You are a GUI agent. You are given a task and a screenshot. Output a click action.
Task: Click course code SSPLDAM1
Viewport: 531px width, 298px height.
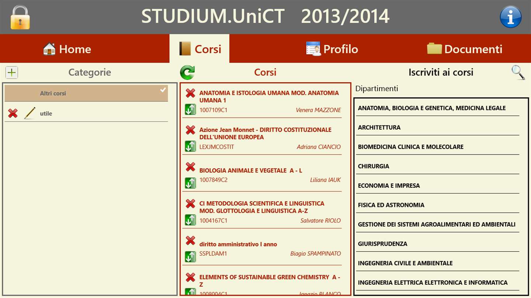[213, 253]
